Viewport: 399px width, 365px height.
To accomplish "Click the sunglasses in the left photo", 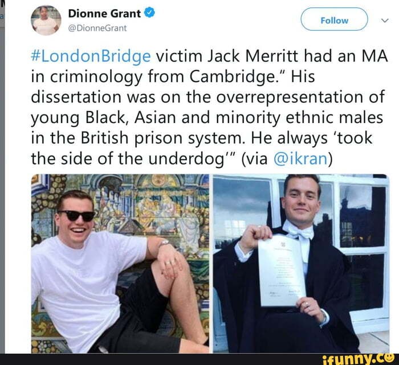I will (76, 215).
